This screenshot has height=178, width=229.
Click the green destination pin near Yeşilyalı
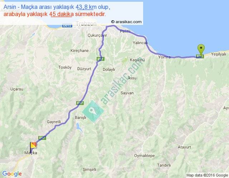(201, 50)
